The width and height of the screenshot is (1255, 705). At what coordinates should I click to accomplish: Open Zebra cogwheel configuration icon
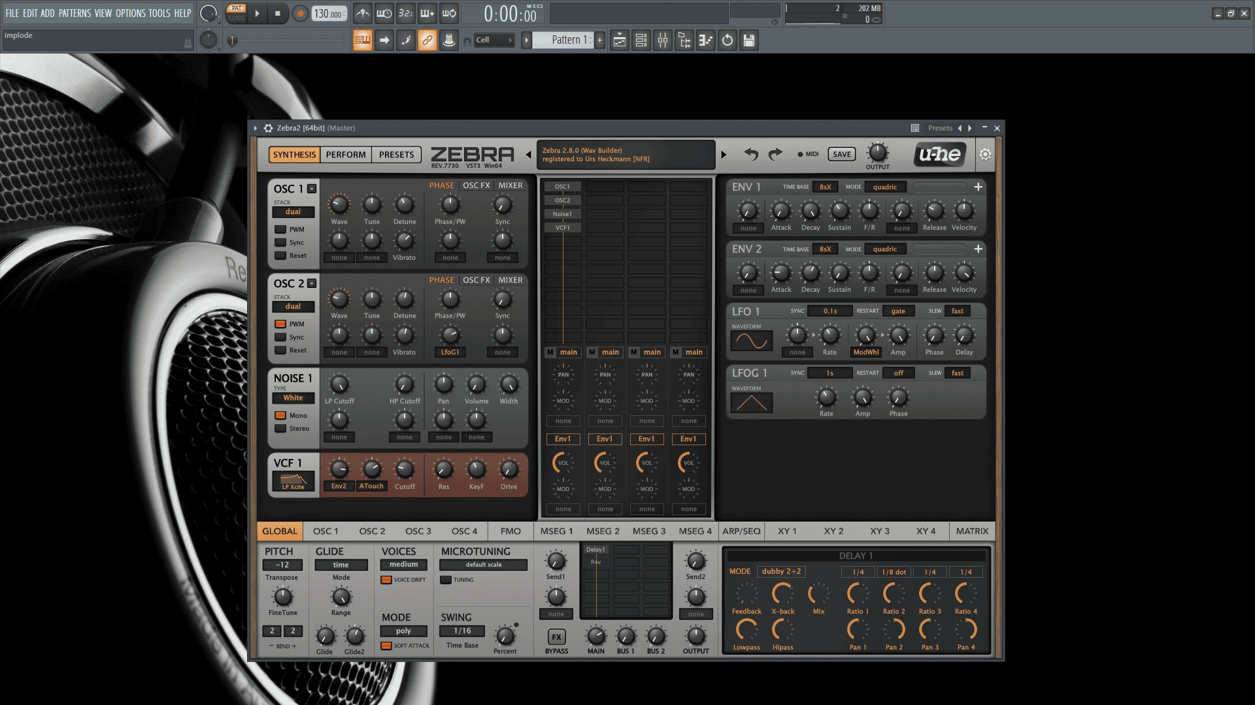tap(985, 154)
